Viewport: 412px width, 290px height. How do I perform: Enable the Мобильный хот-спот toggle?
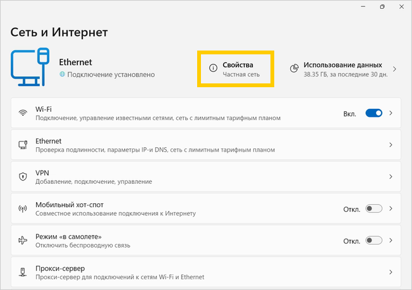[373, 208]
